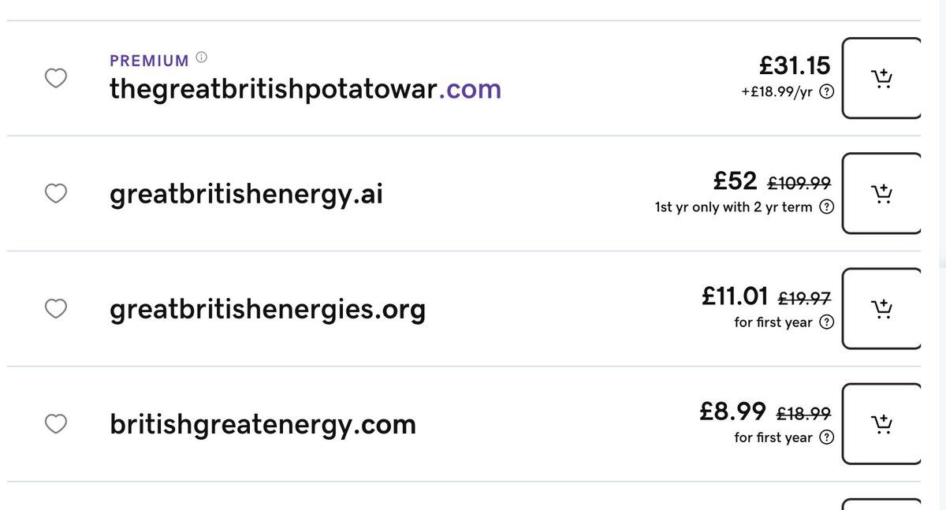Click the PREMIUM label
946x510 pixels.
[x=149, y=61]
